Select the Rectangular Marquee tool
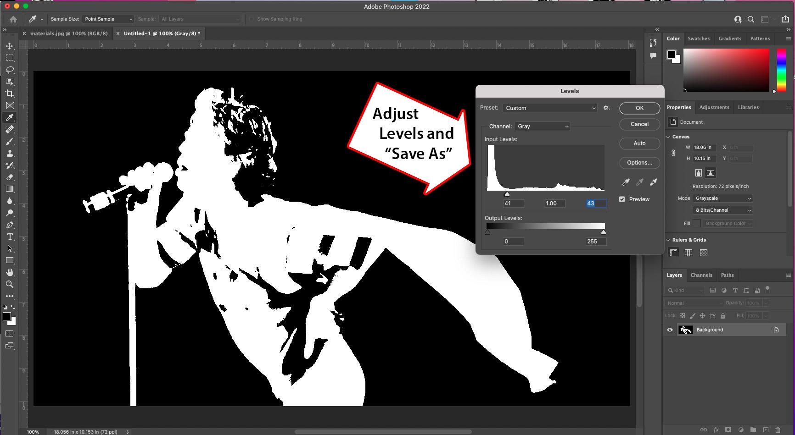 coord(10,58)
